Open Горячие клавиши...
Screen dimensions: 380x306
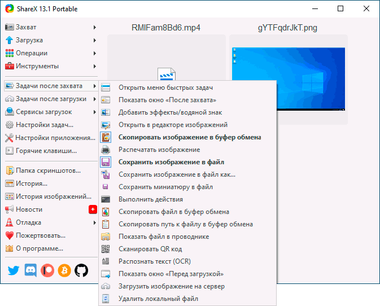[51, 151]
